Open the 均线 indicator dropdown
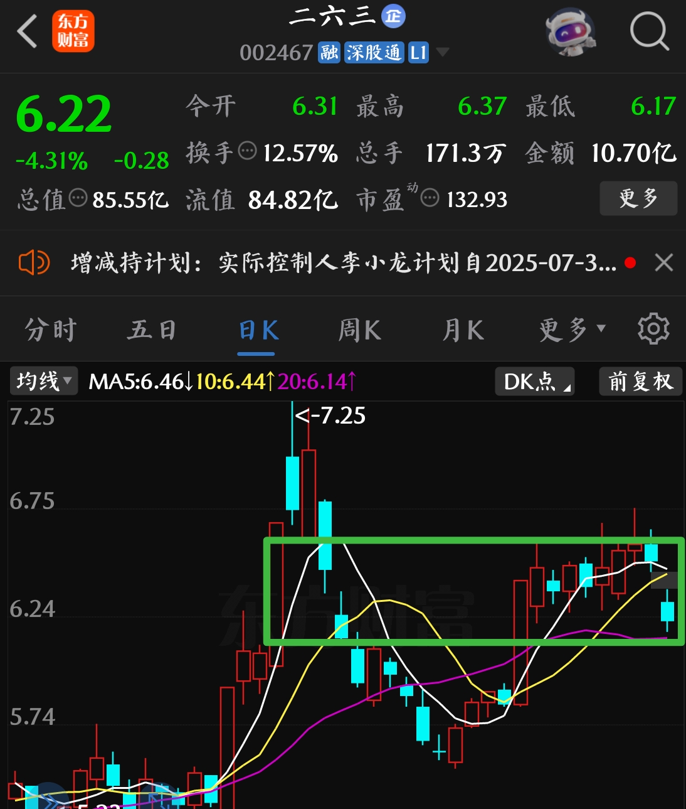 [x=44, y=381]
